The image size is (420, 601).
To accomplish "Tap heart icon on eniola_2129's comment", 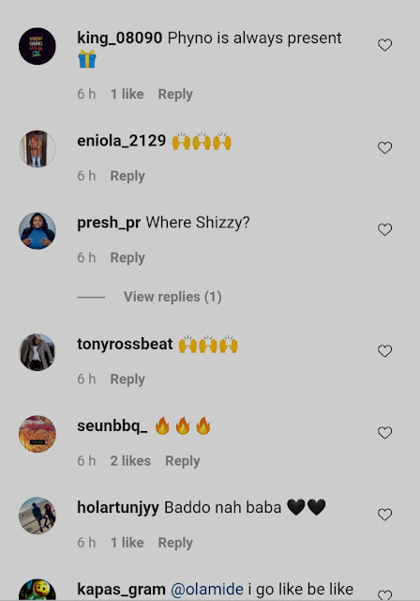I will point(384,147).
